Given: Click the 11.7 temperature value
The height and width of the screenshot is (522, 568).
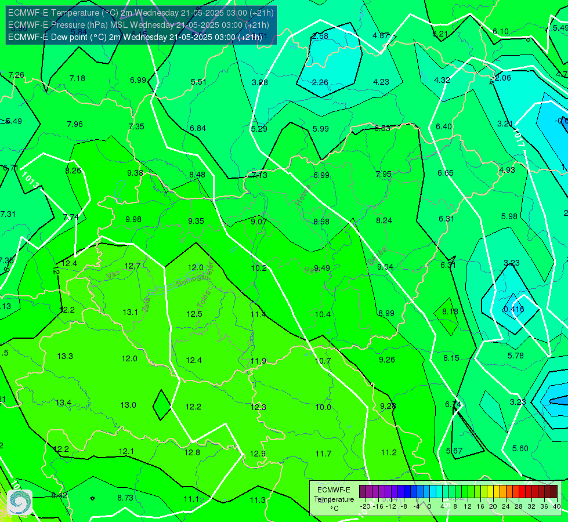Looking at the screenshot, I should click(x=324, y=454).
